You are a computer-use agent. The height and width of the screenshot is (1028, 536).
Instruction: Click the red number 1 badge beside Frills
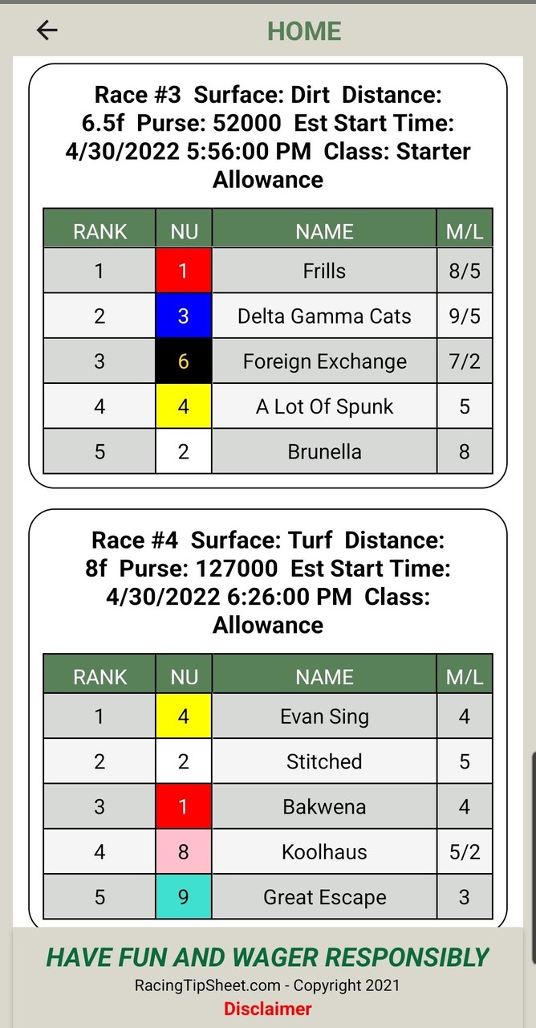tap(184, 271)
